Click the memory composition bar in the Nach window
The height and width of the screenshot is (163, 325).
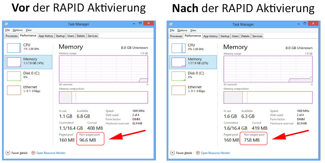click(268, 97)
